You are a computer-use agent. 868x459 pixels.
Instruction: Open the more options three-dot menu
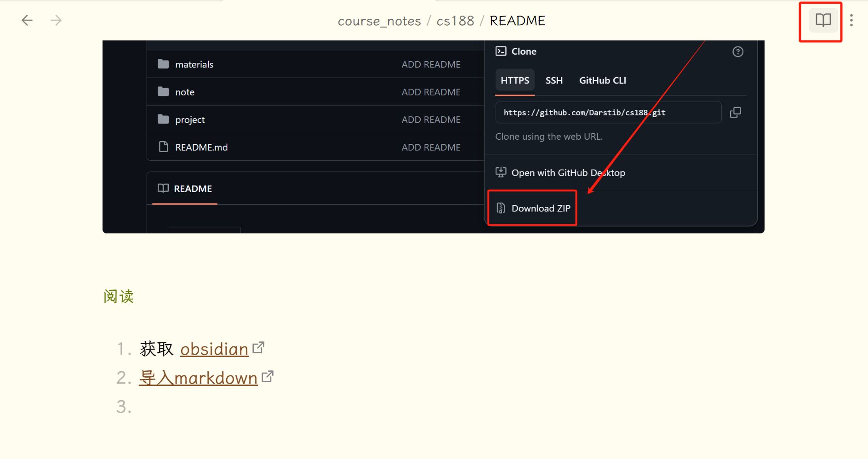851,20
